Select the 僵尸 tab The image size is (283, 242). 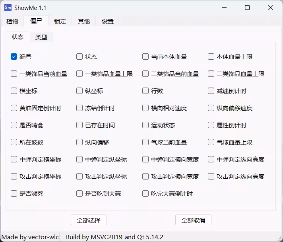tap(36, 21)
